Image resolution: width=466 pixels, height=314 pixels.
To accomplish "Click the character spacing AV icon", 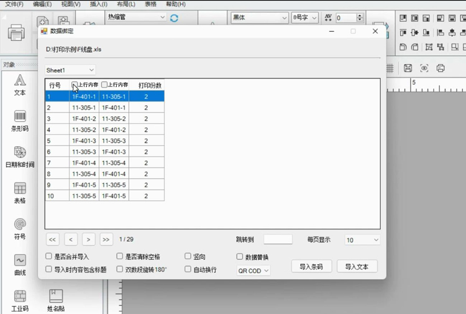I will 328,18.
